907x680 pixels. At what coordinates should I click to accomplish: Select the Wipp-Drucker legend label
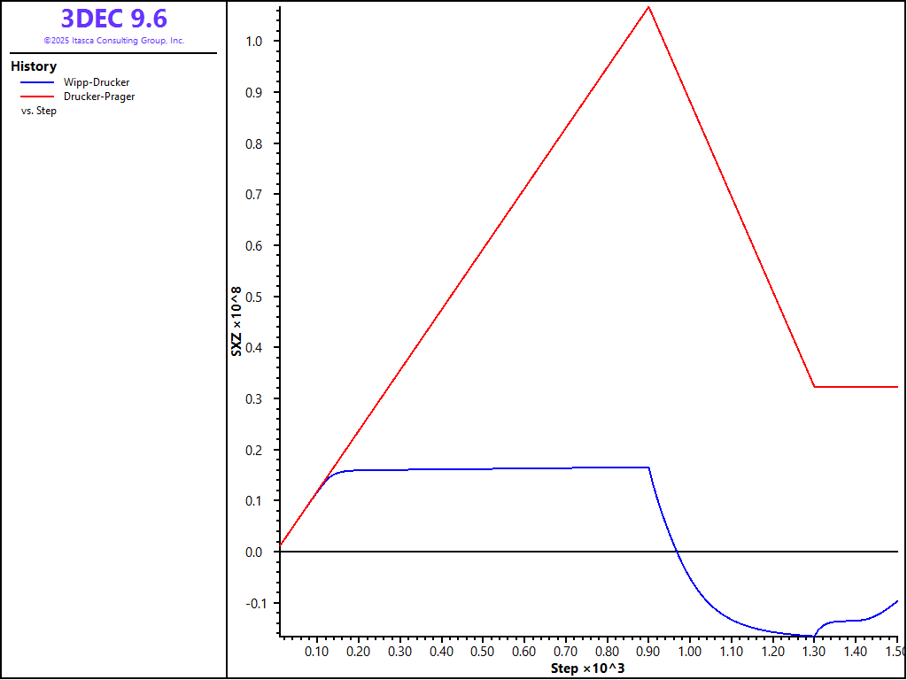[97, 82]
